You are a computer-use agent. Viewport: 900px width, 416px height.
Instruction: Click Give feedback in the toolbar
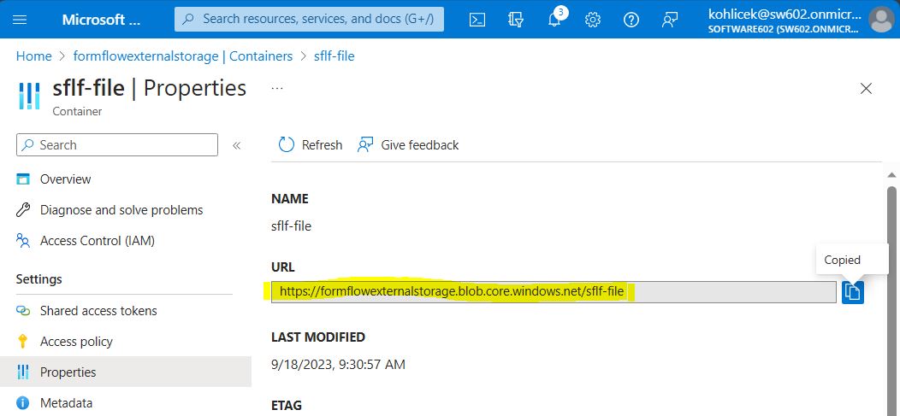[409, 145]
